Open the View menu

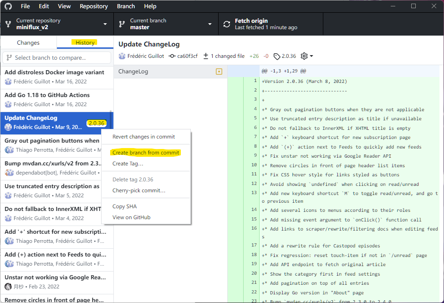(64, 6)
